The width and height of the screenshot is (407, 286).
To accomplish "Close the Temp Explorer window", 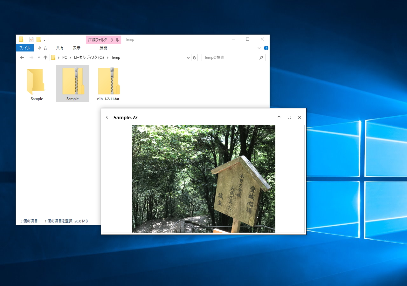I will [262, 39].
